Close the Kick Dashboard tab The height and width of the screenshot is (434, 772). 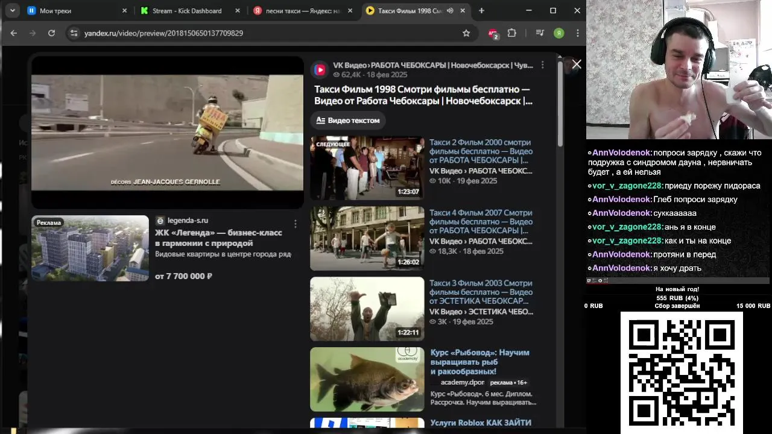(x=238, y=11)
